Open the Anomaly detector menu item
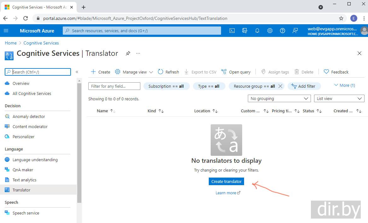 29,116
